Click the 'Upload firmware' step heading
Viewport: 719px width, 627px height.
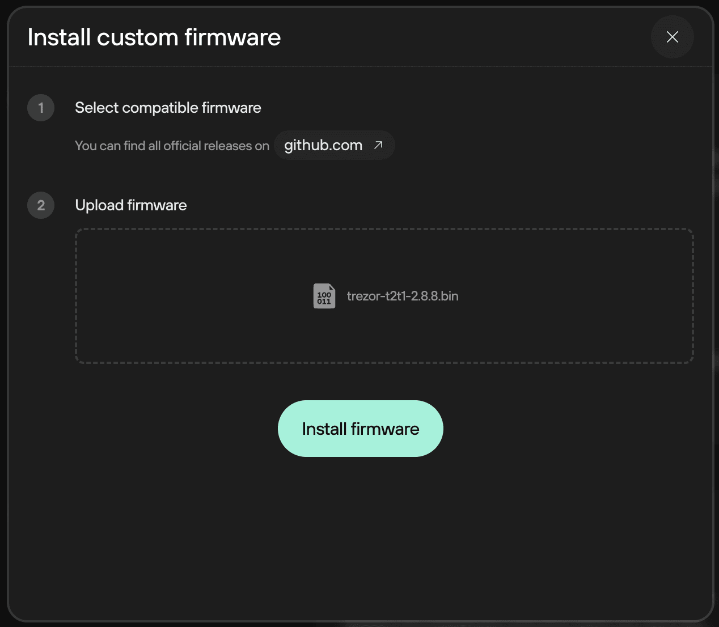[131, 205]
